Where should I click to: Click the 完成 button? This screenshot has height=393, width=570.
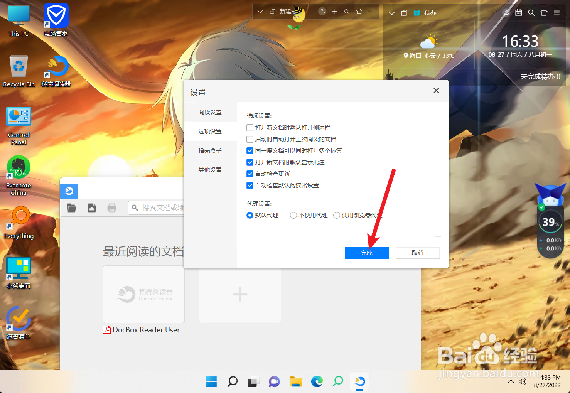pyautogui.click(x=367, y=253)
